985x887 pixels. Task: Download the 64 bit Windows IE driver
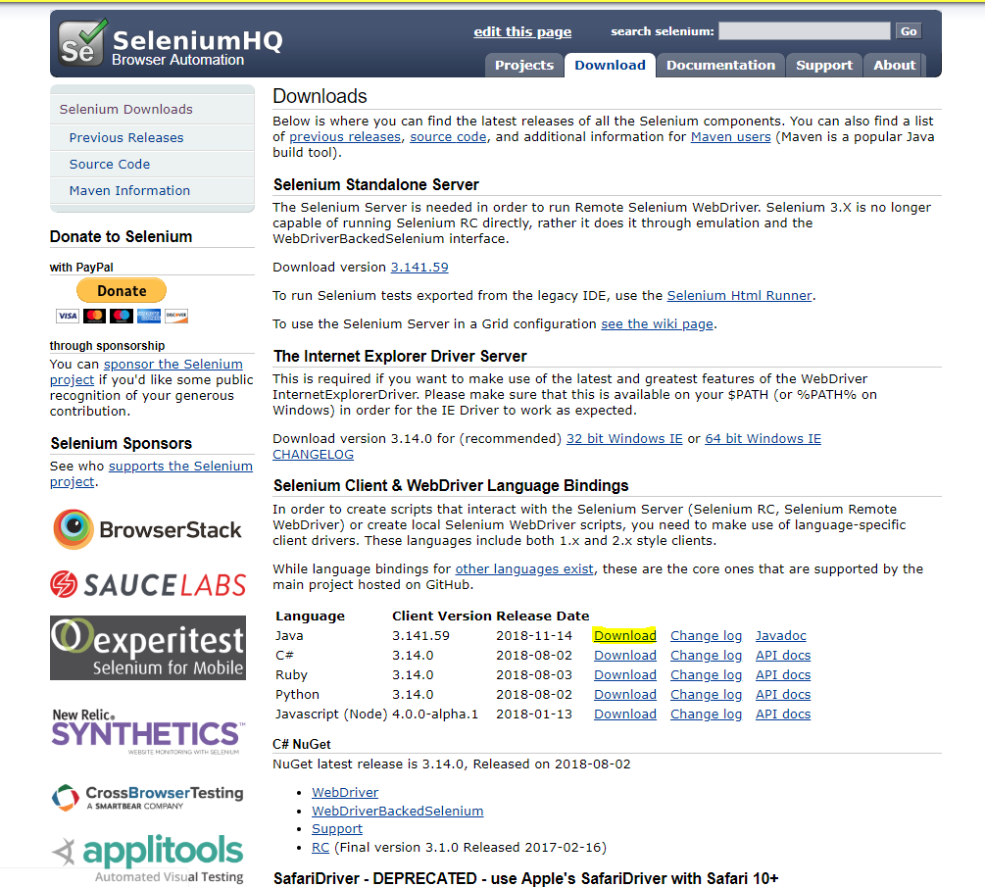[763, 438]
